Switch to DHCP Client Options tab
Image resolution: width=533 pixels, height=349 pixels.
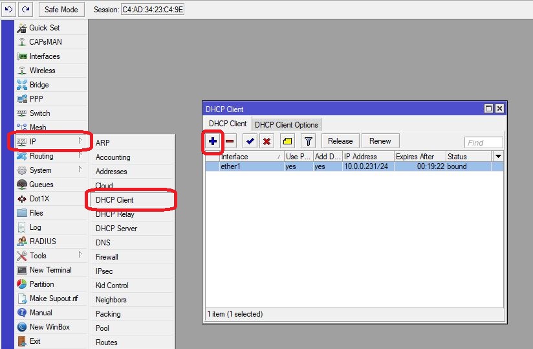(x=286, y=124)
